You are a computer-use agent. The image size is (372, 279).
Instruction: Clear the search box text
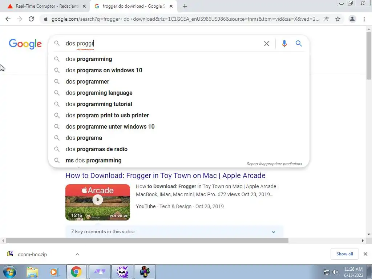pyautogui.click(x=267, y=44)
